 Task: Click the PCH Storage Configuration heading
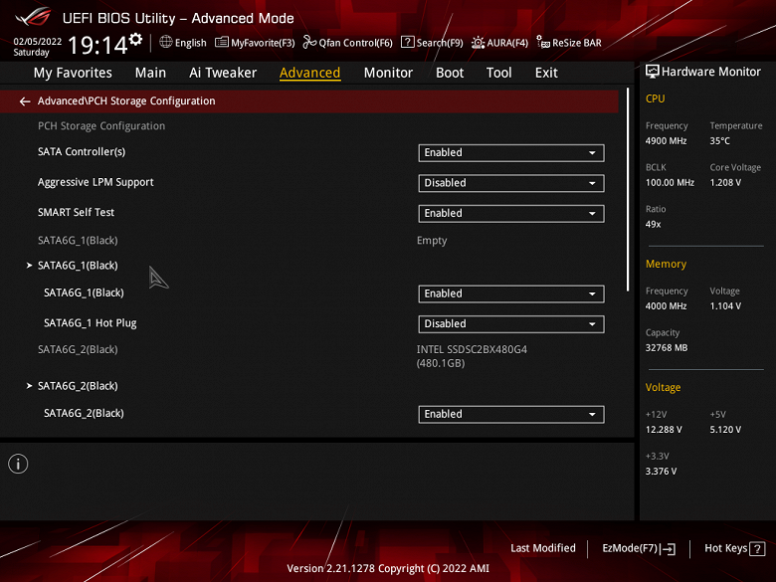(101, 125)
